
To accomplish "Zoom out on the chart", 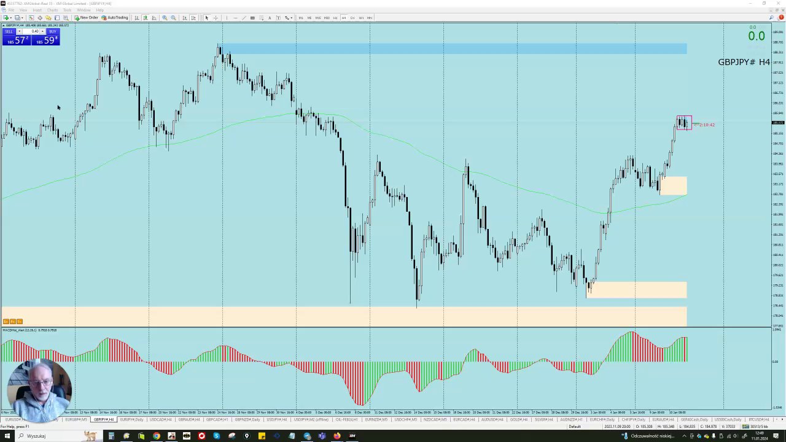I will [173, 18].
